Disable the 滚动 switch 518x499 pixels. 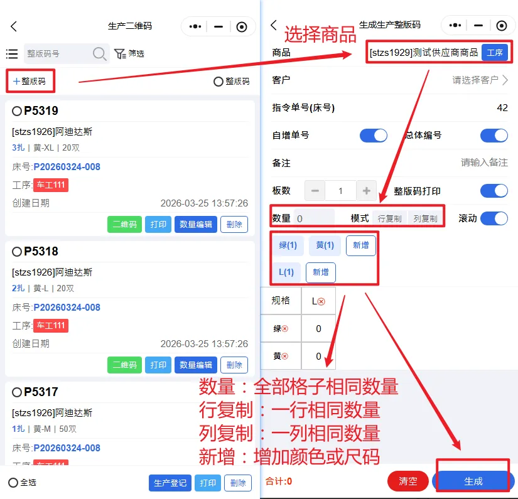[x=494, y=218]
